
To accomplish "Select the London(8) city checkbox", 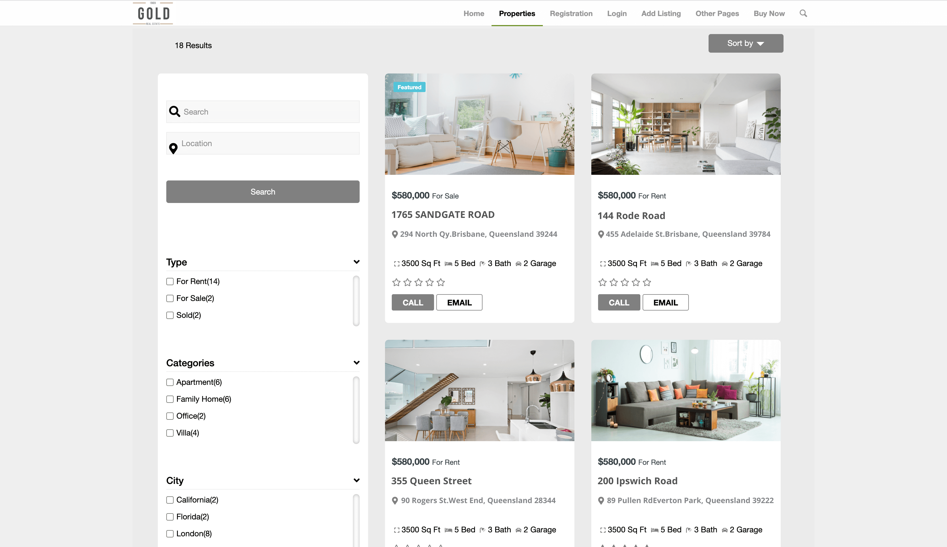I will pos(170,534).
